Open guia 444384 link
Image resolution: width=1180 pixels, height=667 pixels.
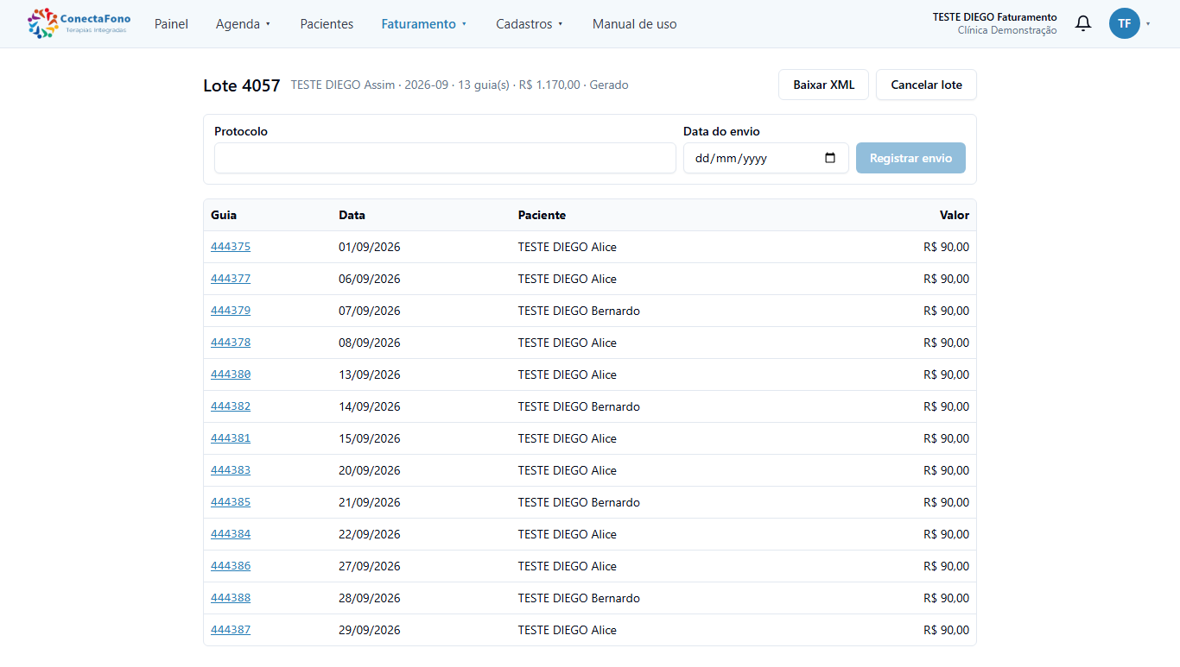coord(231,534)
